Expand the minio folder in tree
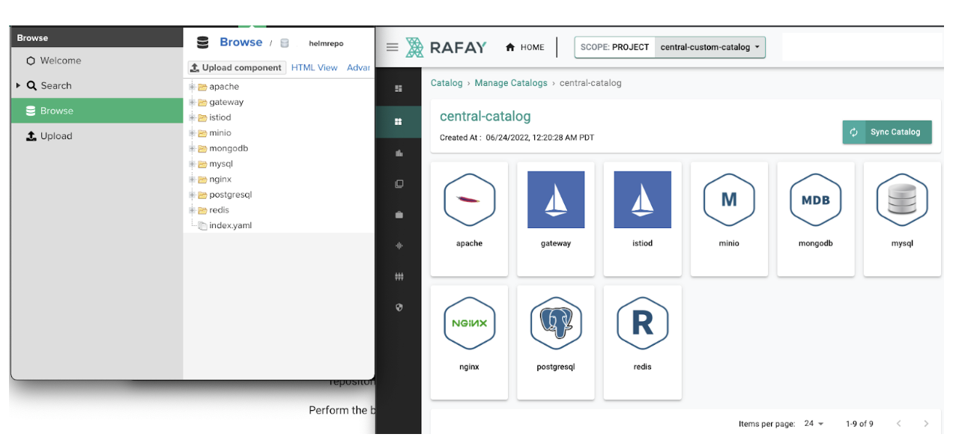This screenshot has height=437, width=956. (x=192, y=133)
